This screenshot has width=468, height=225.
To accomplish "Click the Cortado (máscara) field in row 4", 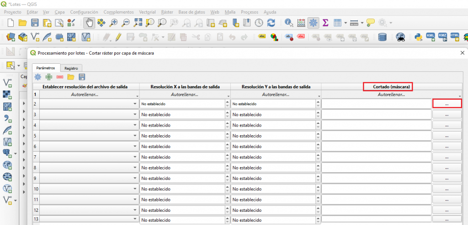I will pos(376,125).
